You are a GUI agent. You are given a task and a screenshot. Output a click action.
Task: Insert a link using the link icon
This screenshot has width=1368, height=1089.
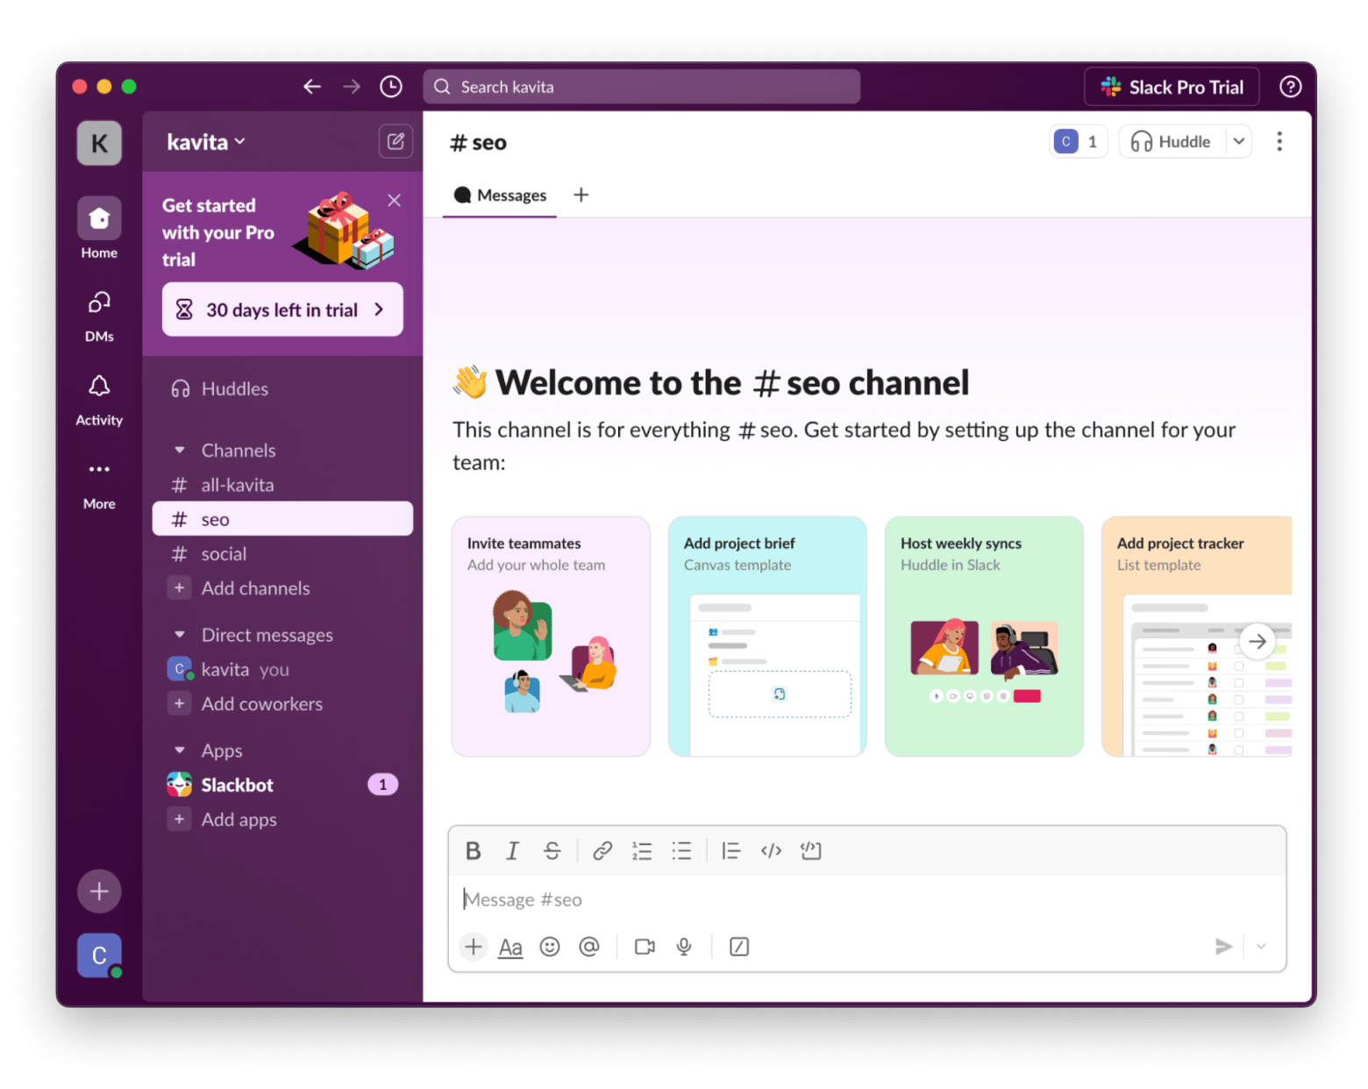pyautogui.click(x=602, y=851)
